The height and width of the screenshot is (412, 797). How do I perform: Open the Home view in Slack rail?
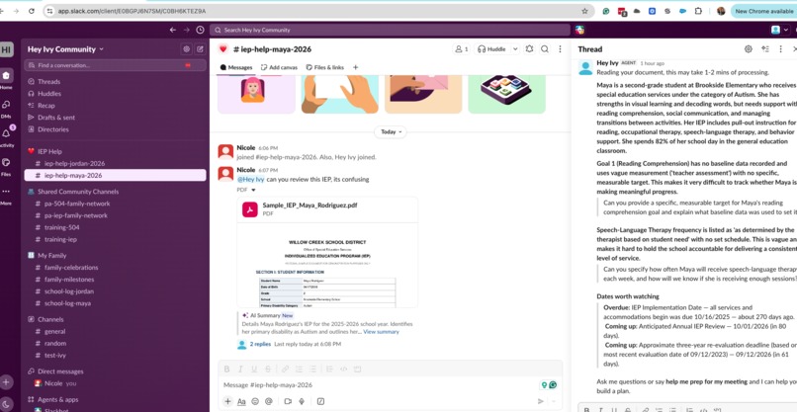click(x=6, y=76)
